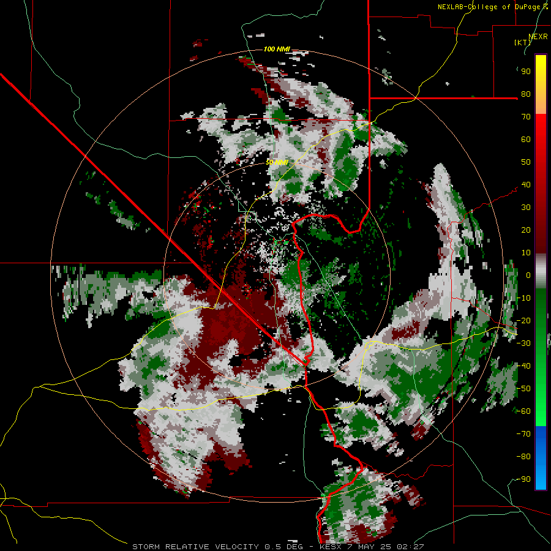Click the -40 value on the velocity scale

[x=523, y=366]
